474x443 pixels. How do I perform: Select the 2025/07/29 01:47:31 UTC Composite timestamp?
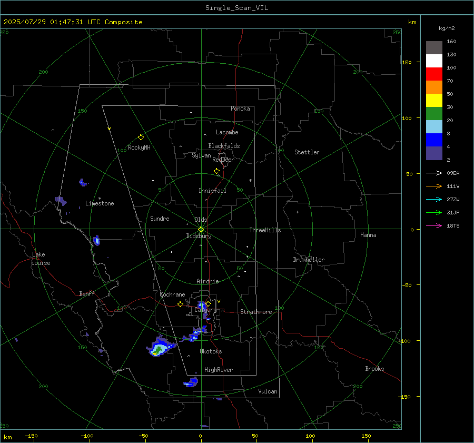[x=73, y=22]
